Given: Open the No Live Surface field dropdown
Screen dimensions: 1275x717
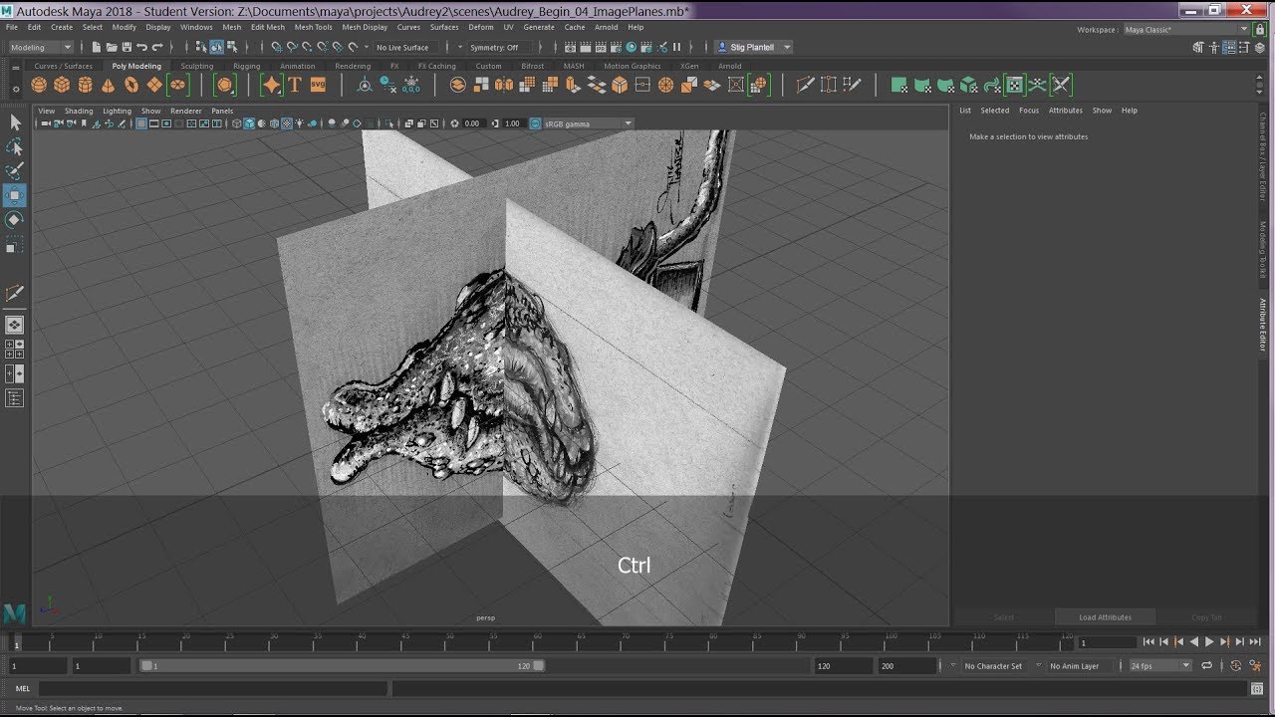Looking at the screenshot, I should coord(406,47).
